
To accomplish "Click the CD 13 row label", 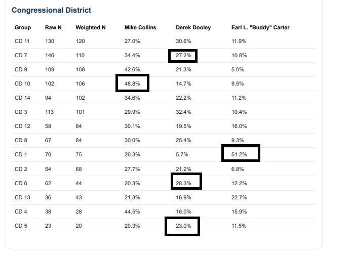I will [22, 197].
